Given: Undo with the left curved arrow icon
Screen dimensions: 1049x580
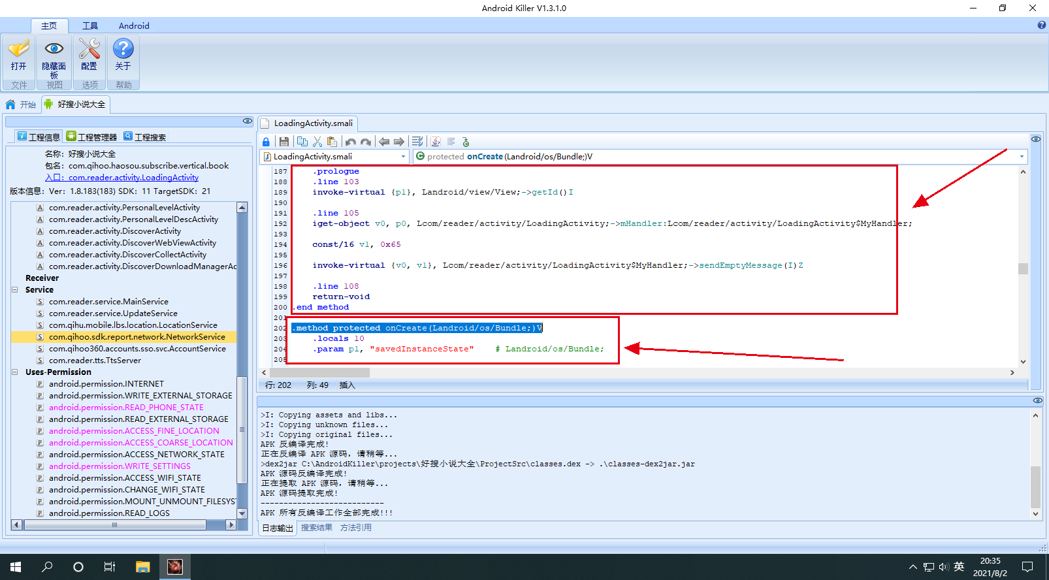Looking at the screenshot, I should [x=351, y=142].
